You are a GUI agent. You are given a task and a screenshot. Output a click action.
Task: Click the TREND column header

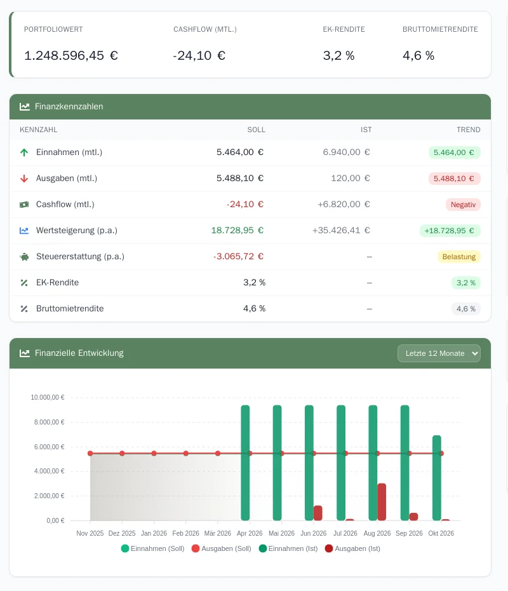(x=469, y=130)
